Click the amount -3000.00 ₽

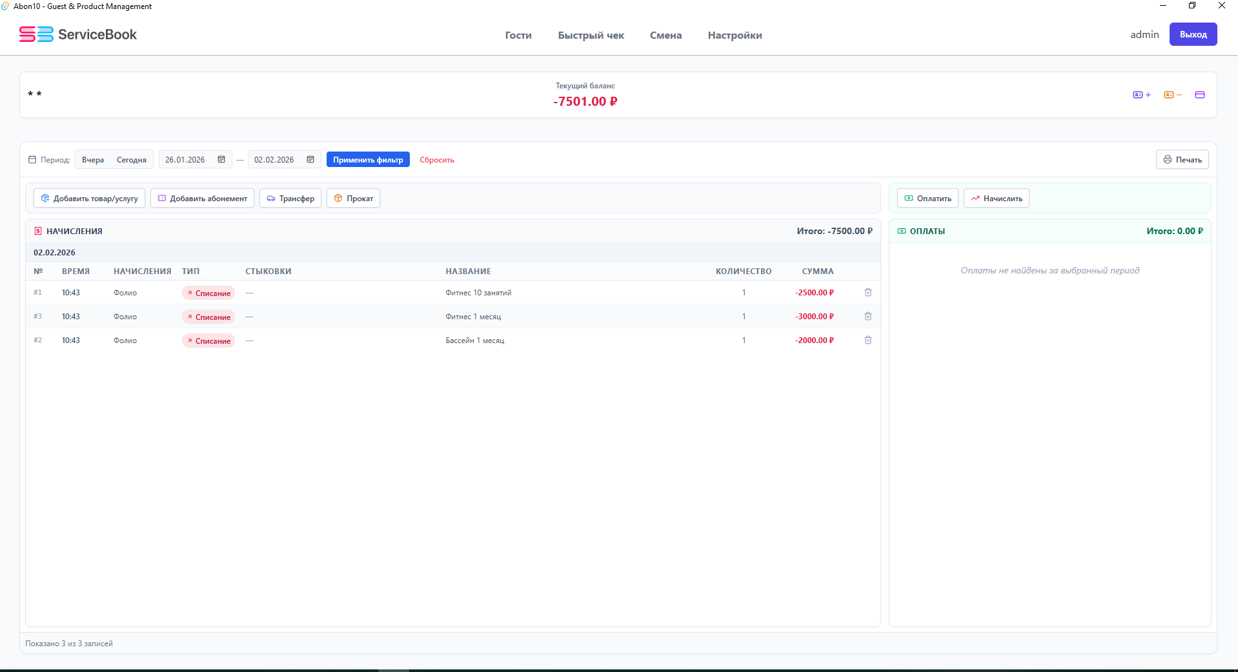tap(815, 317)
